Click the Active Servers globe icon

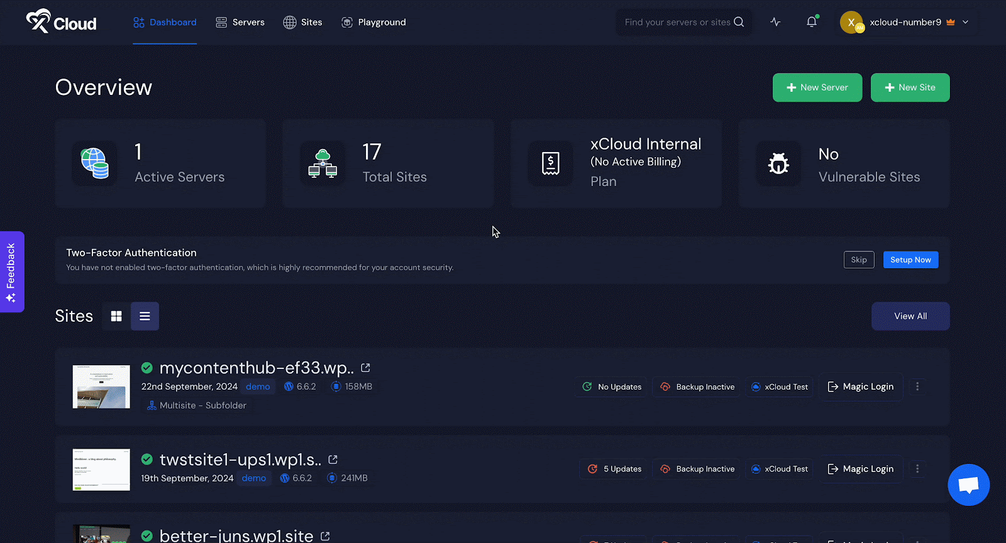(x=94, y=163)
